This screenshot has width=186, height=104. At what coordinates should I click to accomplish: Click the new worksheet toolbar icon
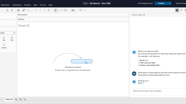point(19,10)
